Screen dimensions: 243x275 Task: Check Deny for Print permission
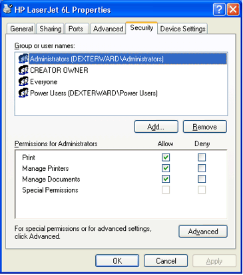point(202,158)
